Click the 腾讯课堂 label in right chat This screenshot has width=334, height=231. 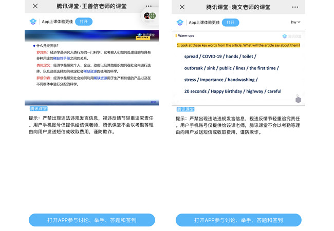pyautogui.click(x=185, y=109)
